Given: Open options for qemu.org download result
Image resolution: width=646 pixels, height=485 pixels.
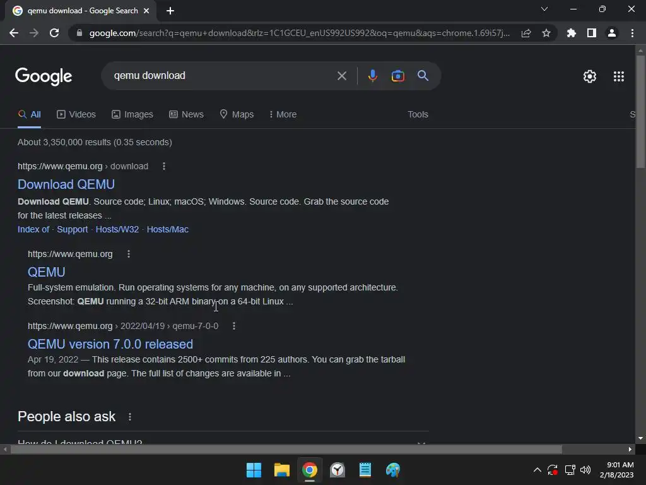Looking at the screenshot, I should point(164,166).
